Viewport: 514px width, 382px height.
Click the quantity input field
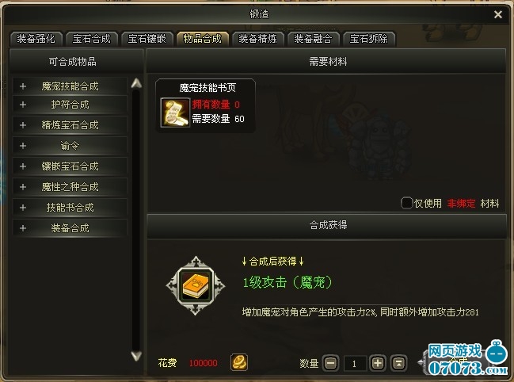tap(355, 363)
